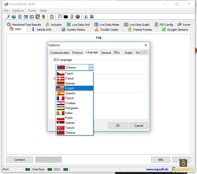
Task: Click the globe toolbar icon
Action: pos(14,17)
